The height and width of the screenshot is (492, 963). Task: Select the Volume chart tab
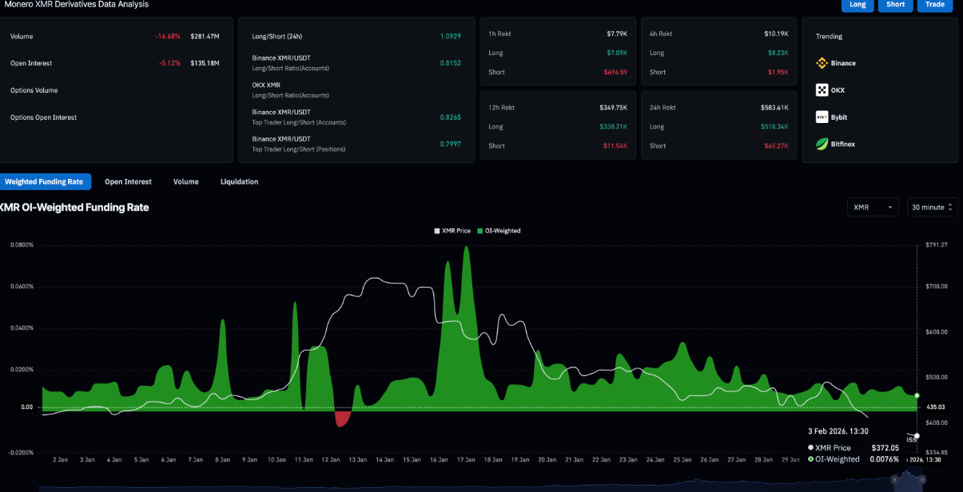click(x=185, y=182)
